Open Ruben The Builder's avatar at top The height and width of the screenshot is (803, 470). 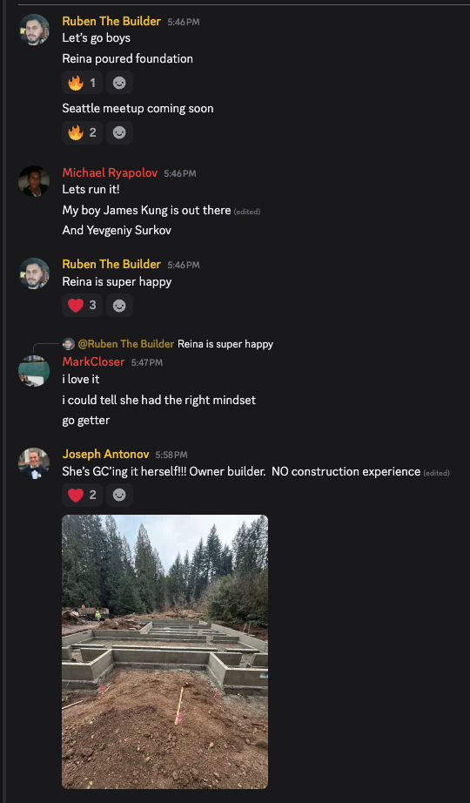pyautogui.click(x=34, y=30)
